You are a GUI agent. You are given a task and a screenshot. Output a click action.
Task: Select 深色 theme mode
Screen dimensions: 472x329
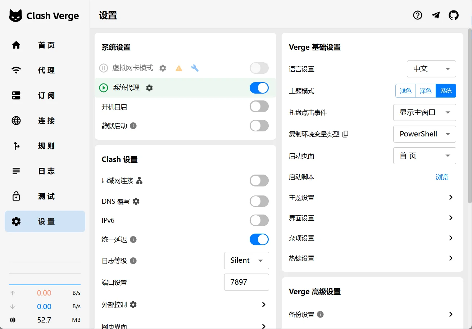tap(426, 91)
